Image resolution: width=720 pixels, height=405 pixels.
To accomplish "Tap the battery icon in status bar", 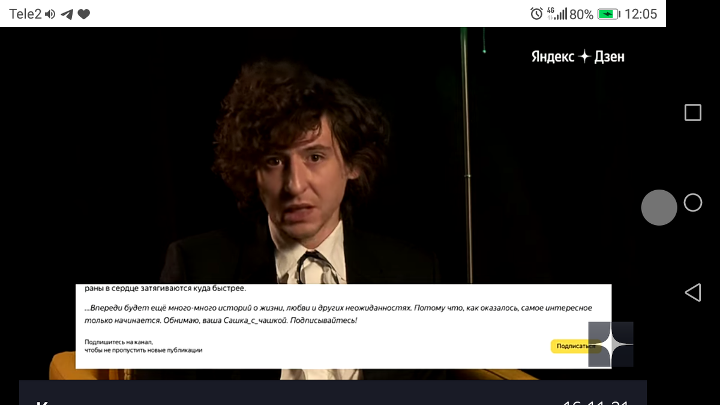I will (x=609, y=14).
